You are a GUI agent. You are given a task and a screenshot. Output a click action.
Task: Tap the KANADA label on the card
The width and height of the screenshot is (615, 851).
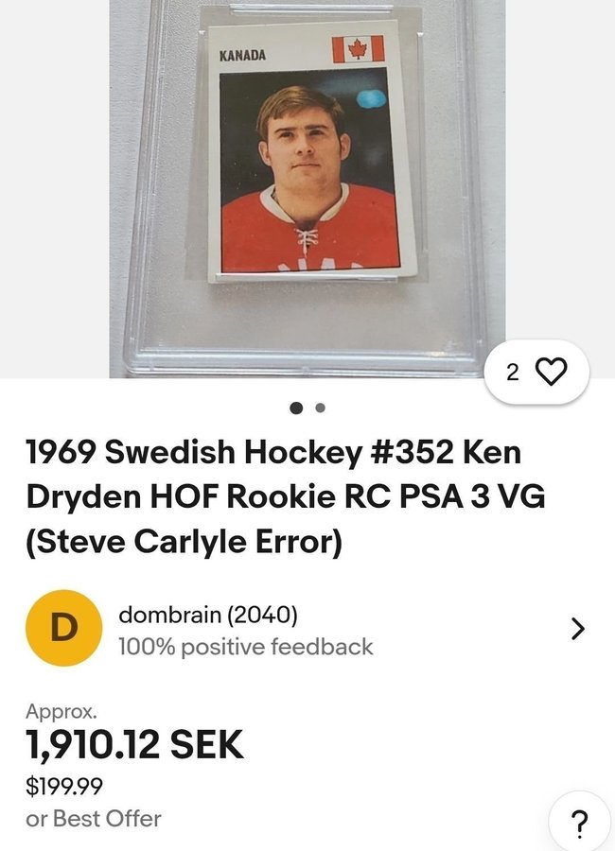pyautogui.click(x=242, y=55)
